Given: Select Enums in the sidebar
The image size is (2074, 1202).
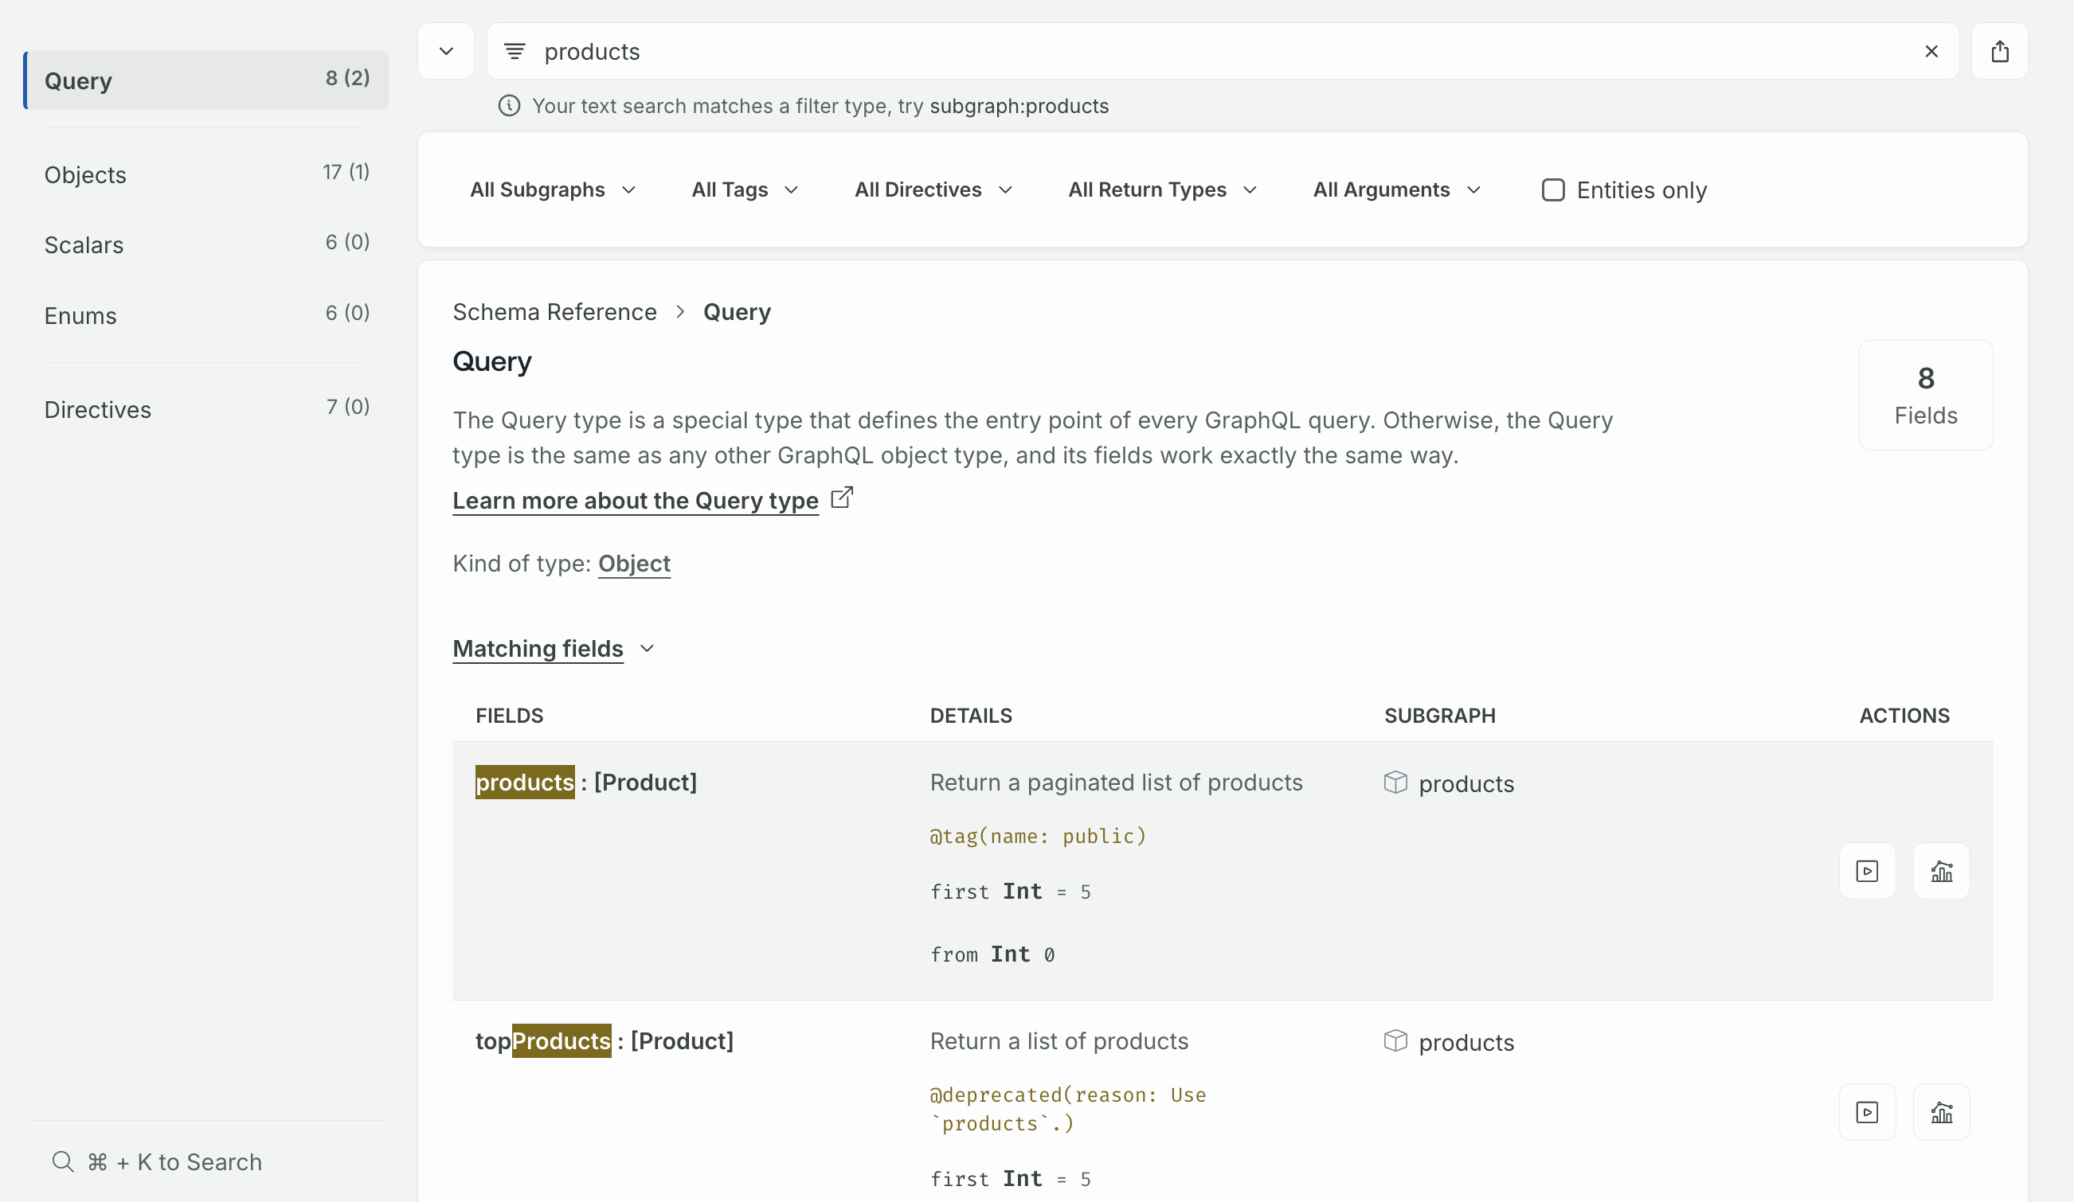Looking at the screenshot, I should pos(205,315).
